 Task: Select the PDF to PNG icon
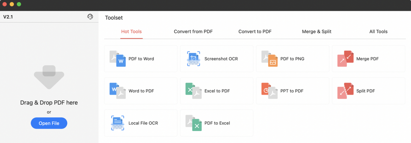pyautogui.click(x=270, y=59)
